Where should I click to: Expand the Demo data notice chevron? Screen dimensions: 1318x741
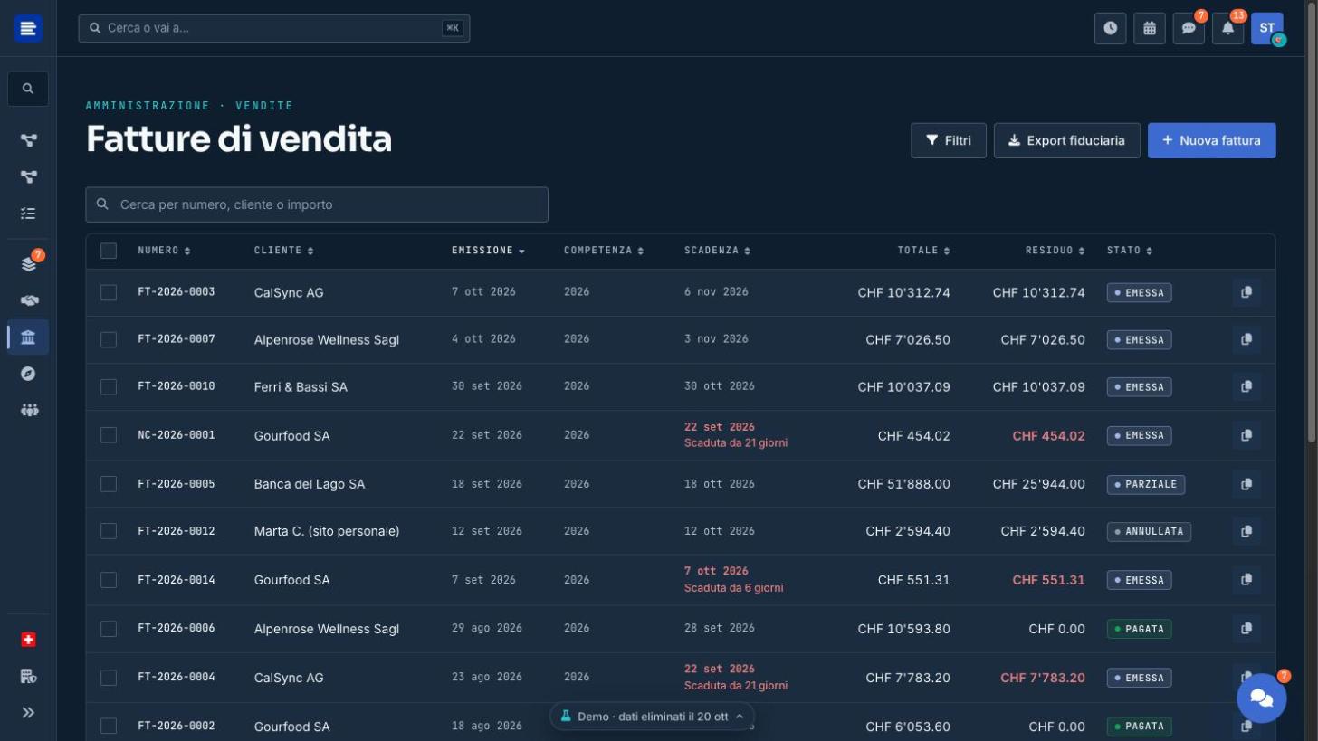(740, 717)
